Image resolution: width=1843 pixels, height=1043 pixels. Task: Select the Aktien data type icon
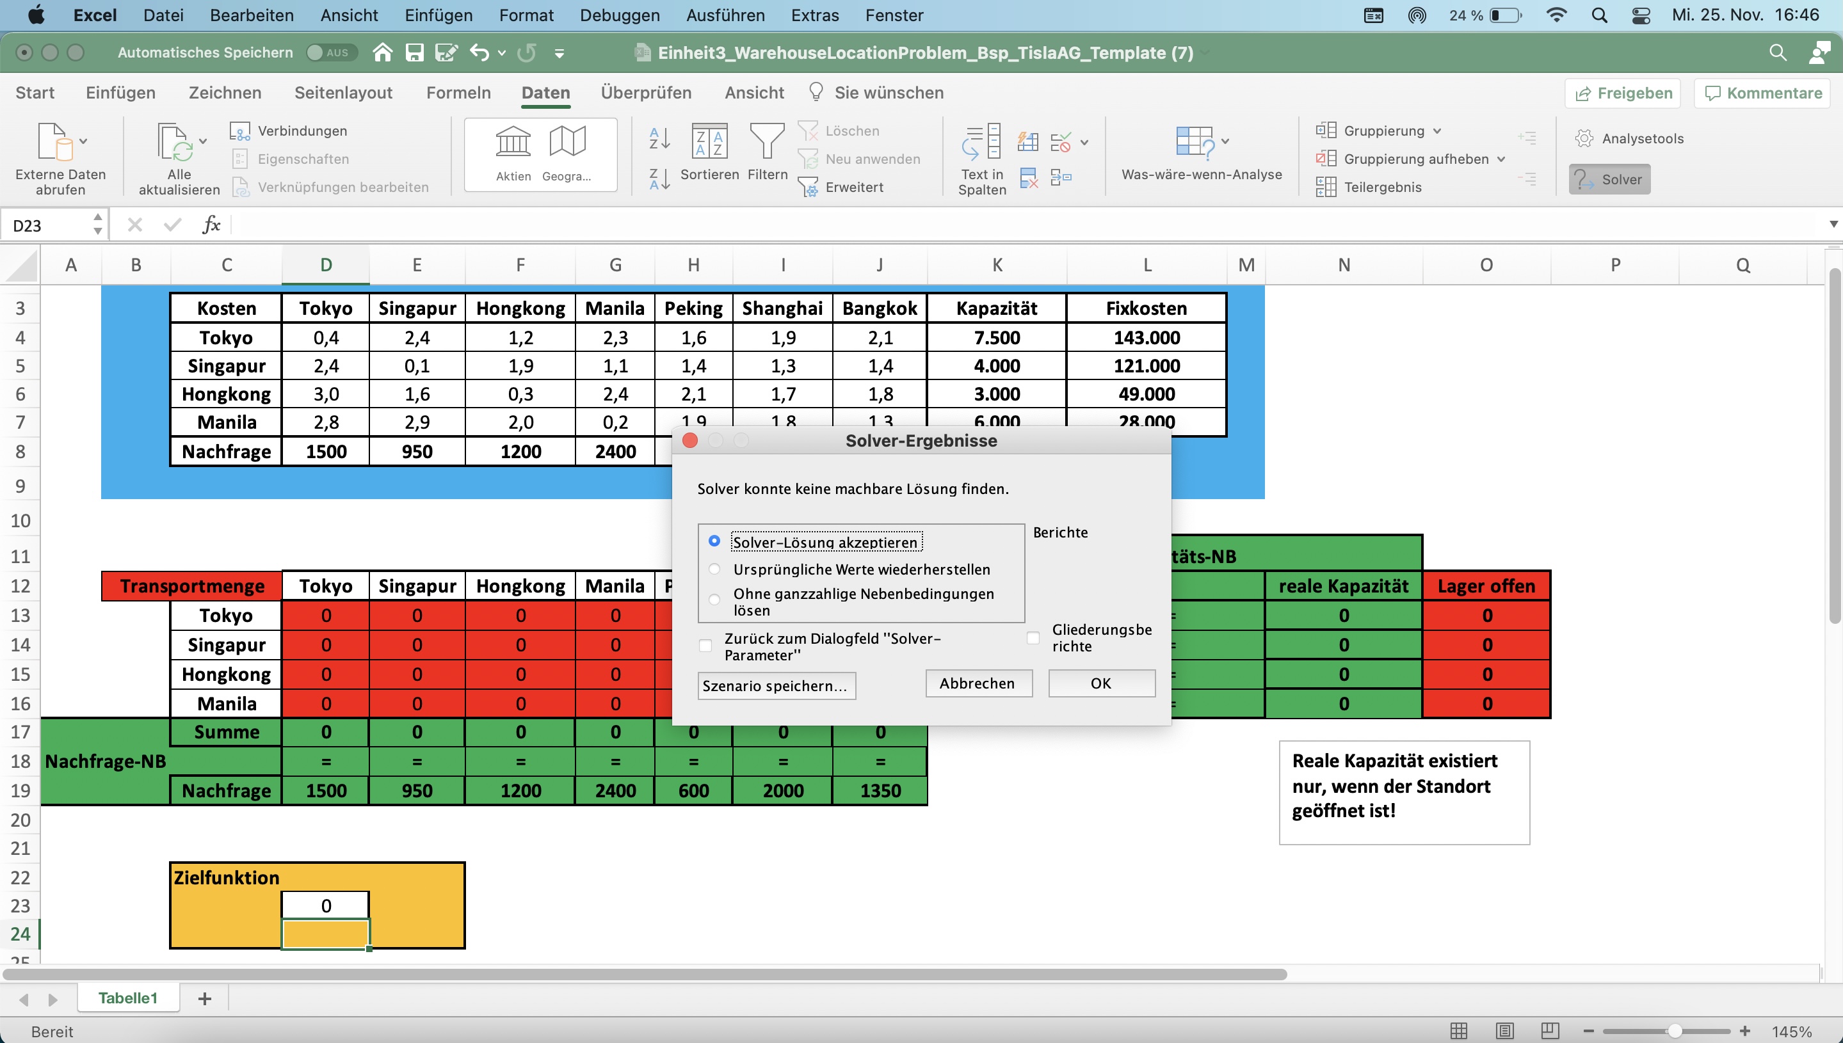513,141
